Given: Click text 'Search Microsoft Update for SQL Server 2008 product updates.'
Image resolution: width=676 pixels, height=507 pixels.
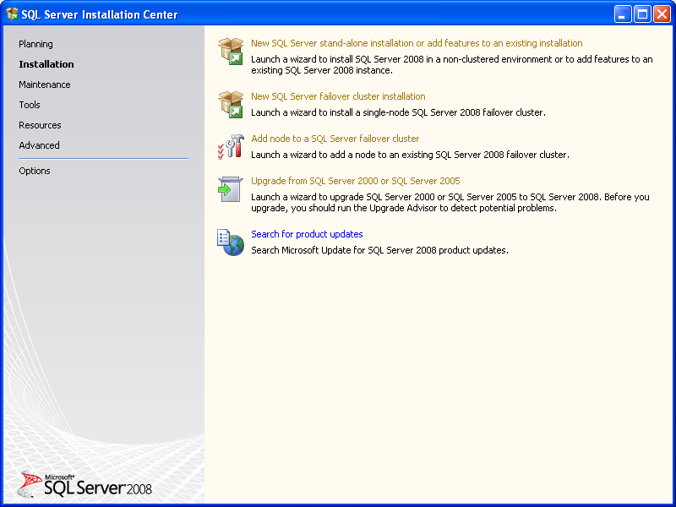Looking at the screenshot, I should click(379, 250).
